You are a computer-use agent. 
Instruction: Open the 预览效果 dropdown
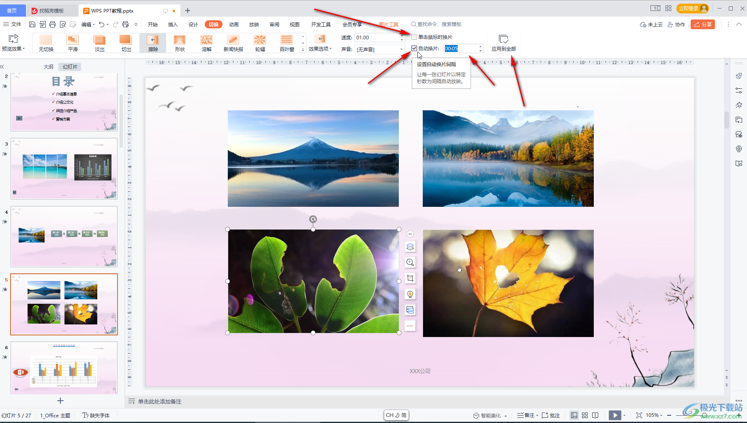[x=13, y=43]
